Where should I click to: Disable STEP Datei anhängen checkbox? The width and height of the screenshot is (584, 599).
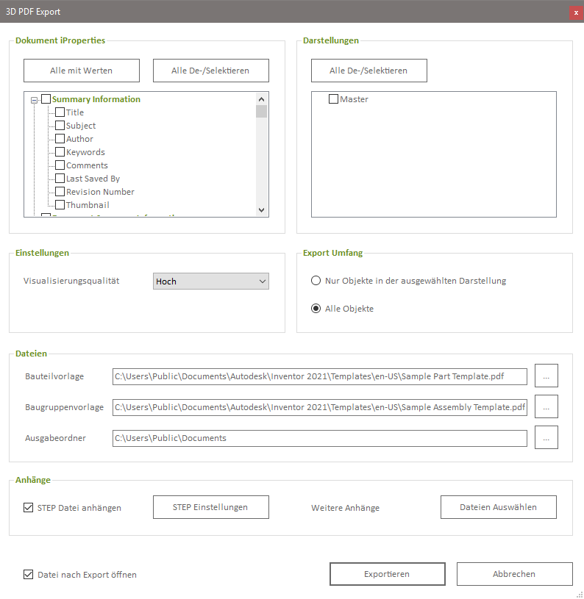click(x=29, y=507)
